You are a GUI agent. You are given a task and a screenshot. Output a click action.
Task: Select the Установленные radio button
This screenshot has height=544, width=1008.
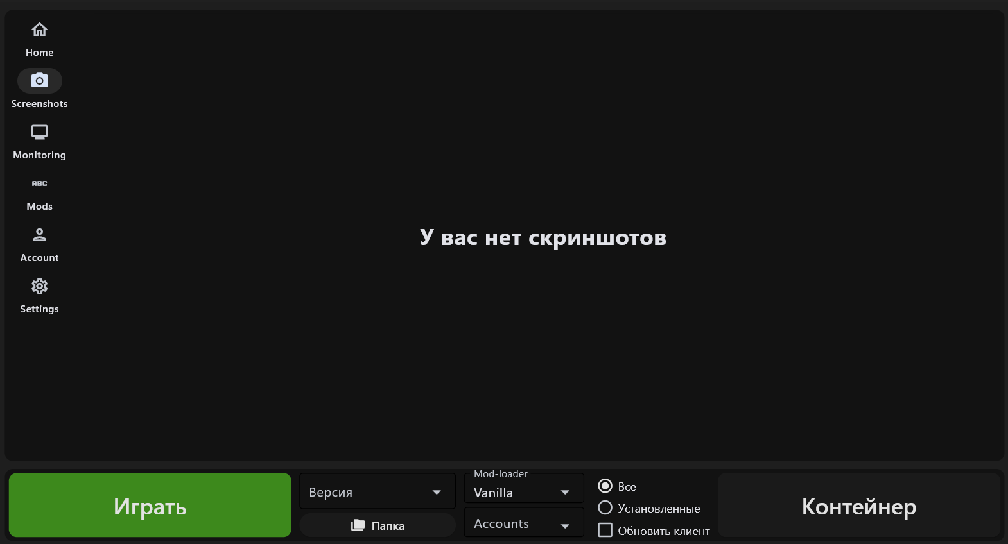[605, 508]
